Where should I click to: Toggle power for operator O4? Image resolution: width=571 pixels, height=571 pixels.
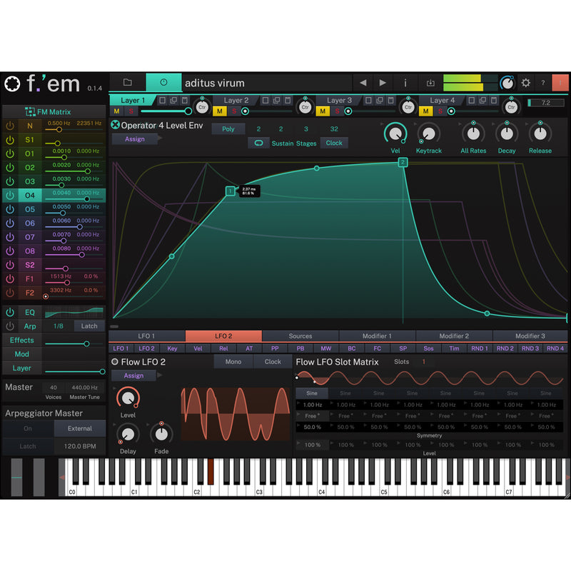10,196
